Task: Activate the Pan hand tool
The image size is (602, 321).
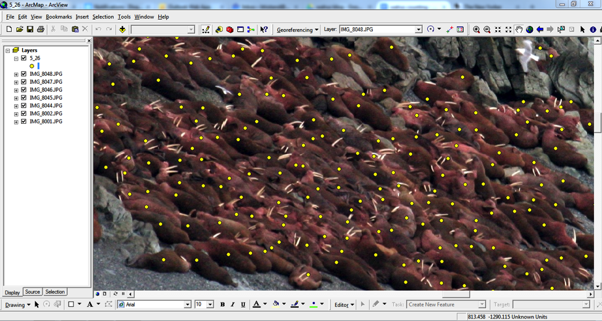Action: tap(519, 30)
